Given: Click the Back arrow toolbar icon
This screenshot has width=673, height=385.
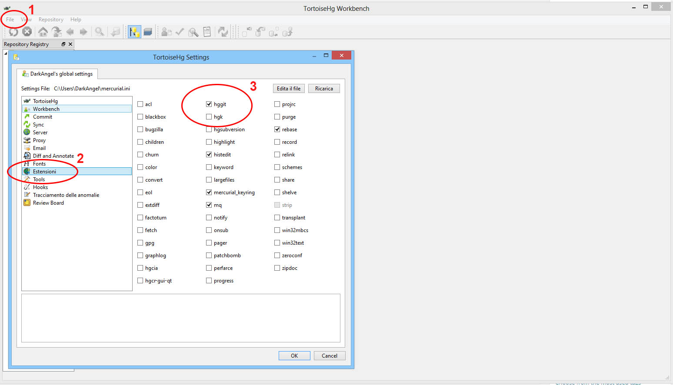Looking at the screenshot, I should tap(70, 32).
